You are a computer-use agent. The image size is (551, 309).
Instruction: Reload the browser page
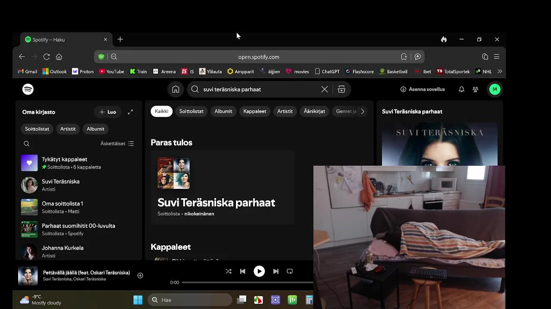pos(46,57)
